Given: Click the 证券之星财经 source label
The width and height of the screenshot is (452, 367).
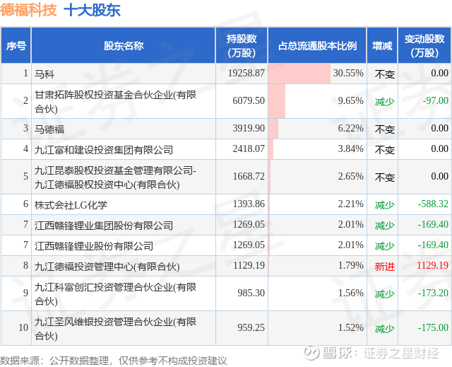Looking at the screenshot, I should (400, 353).
